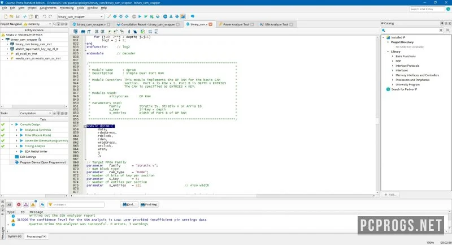This screenshot has width=452, height=245.
Task: Click the code editor vertical scrollbar
Action: (377, 115)
